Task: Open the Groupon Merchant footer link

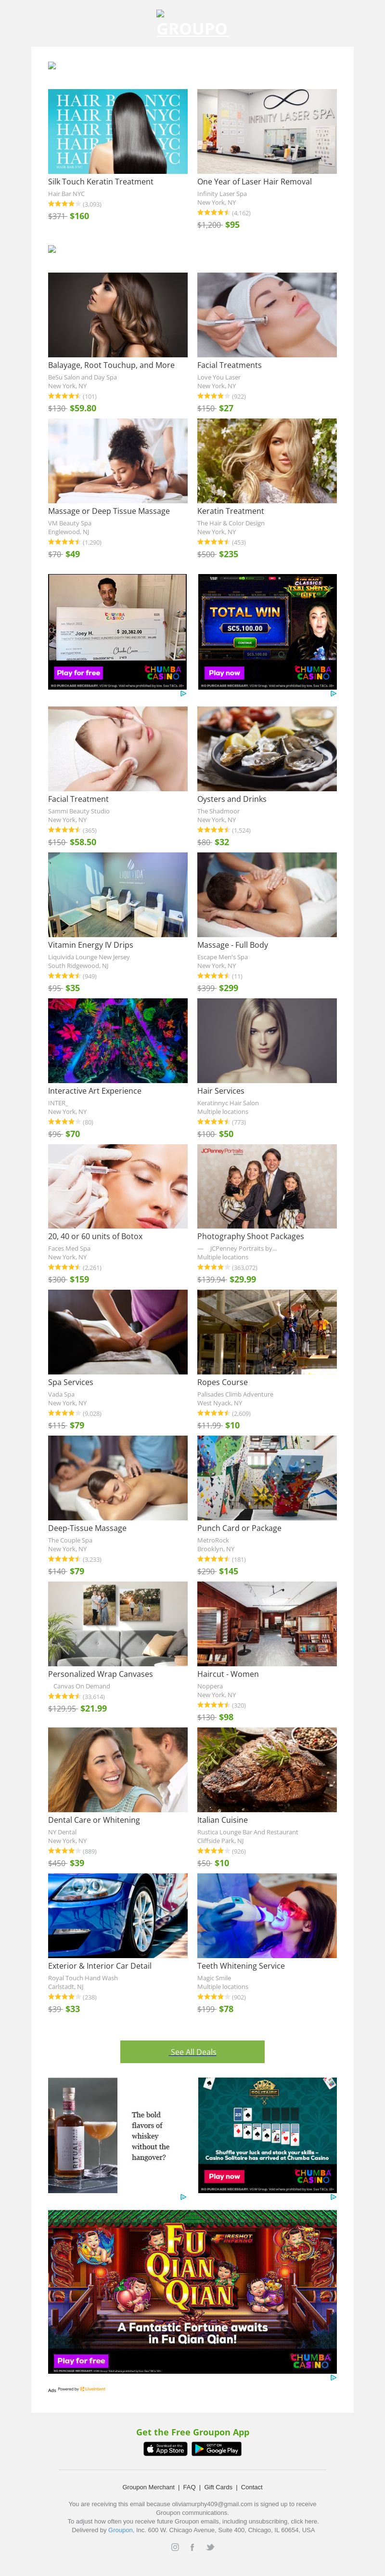Action: click(148, 2486)
